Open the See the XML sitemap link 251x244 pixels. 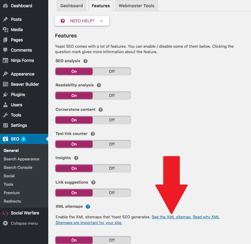[x=171, y=217]
